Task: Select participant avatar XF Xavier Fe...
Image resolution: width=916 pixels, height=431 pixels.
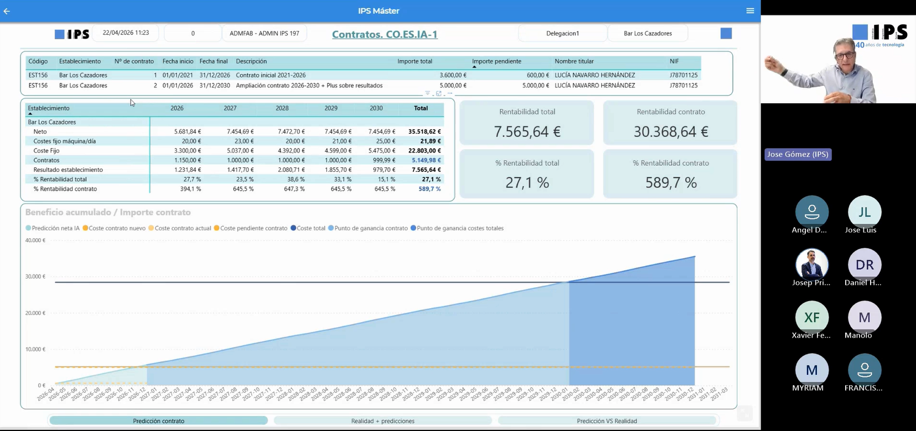Action: (811, 317)
